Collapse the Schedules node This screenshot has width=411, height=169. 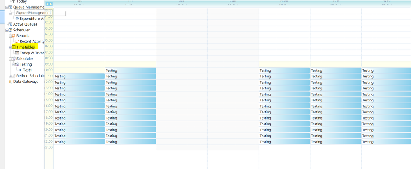[x=10, y=59]
